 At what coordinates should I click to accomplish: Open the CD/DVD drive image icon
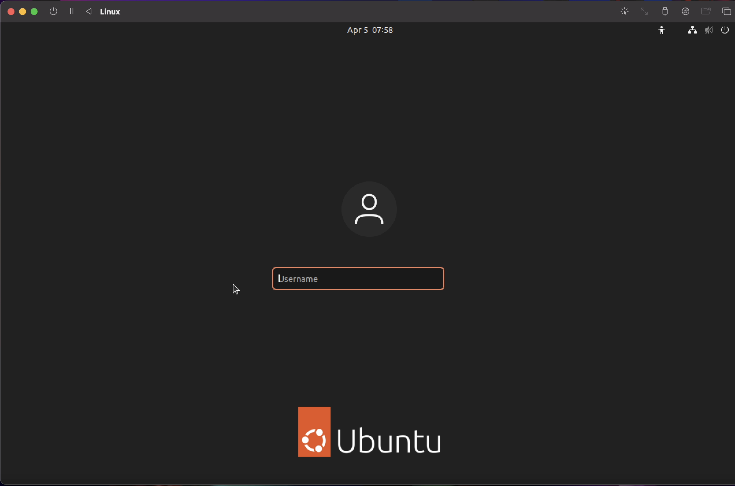point(685,12)
